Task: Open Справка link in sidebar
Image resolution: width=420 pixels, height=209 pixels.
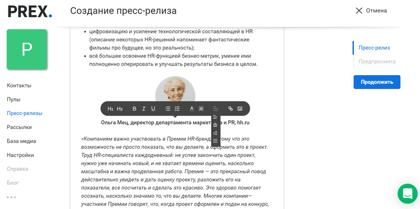Action: click(17, 169)
